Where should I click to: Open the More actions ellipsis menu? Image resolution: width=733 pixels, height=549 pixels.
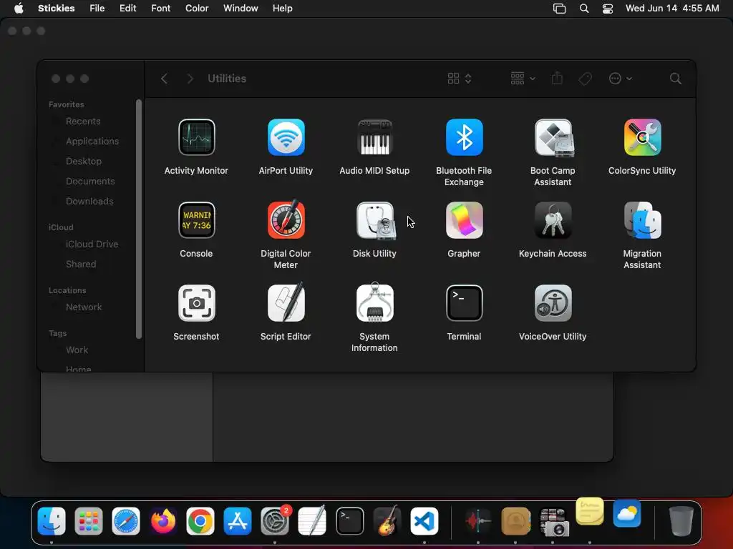621,79
